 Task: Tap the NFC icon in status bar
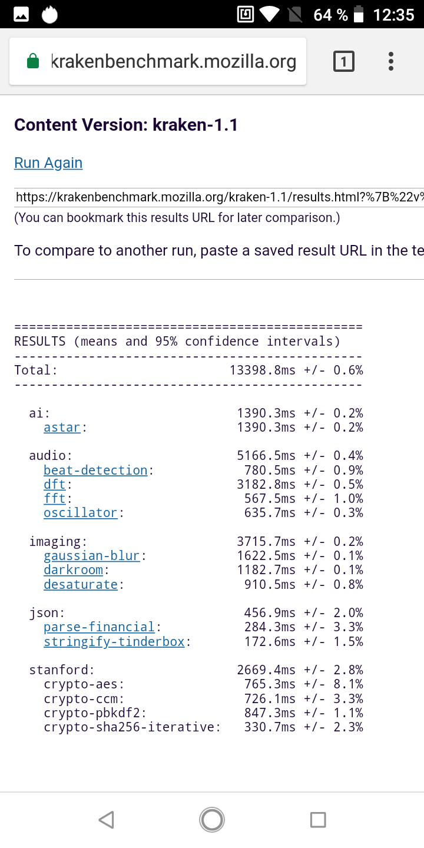[x=245, y=15]
